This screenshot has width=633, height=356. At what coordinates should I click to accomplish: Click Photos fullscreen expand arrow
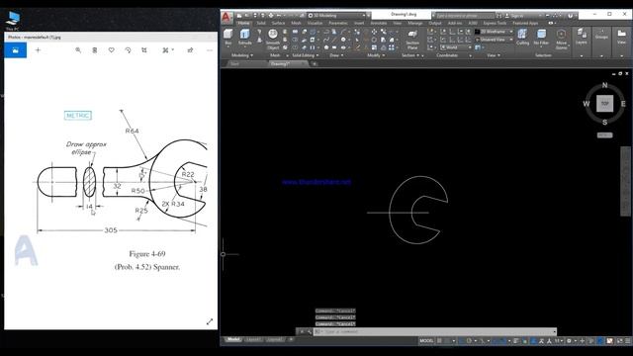[x=210, y=321]
